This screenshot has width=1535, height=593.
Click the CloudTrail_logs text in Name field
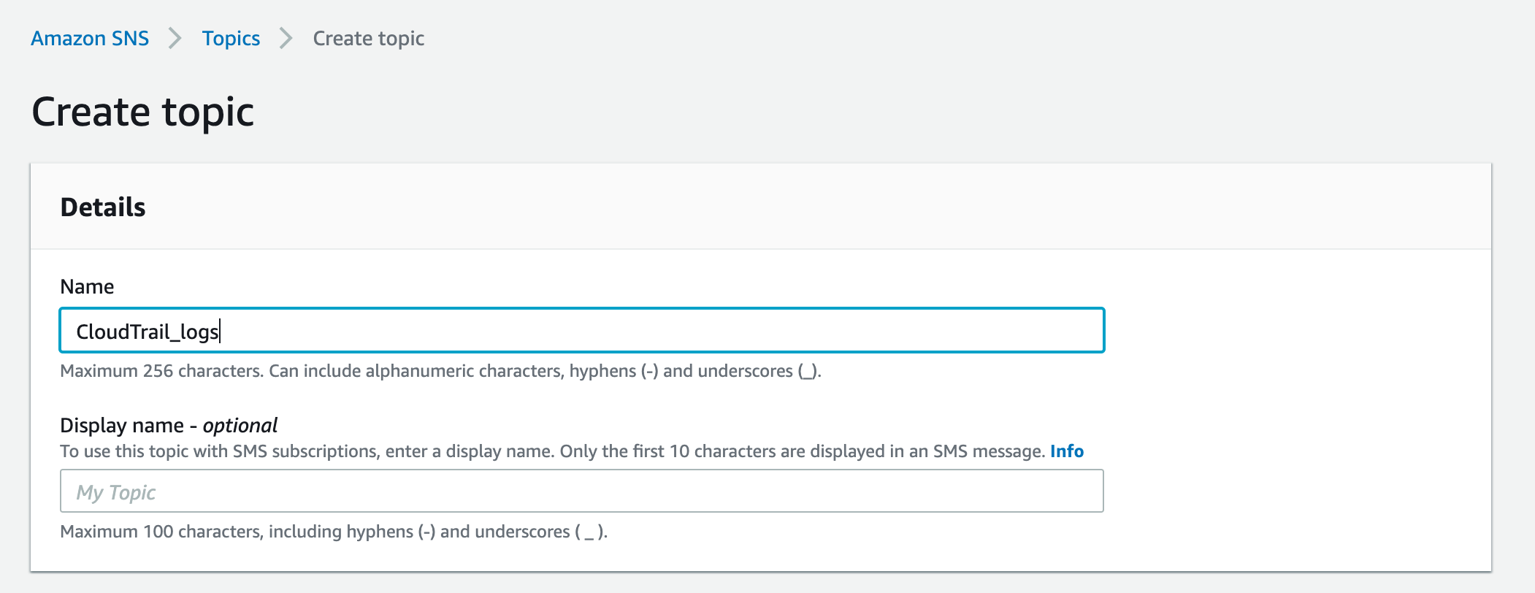coord(148,332)
